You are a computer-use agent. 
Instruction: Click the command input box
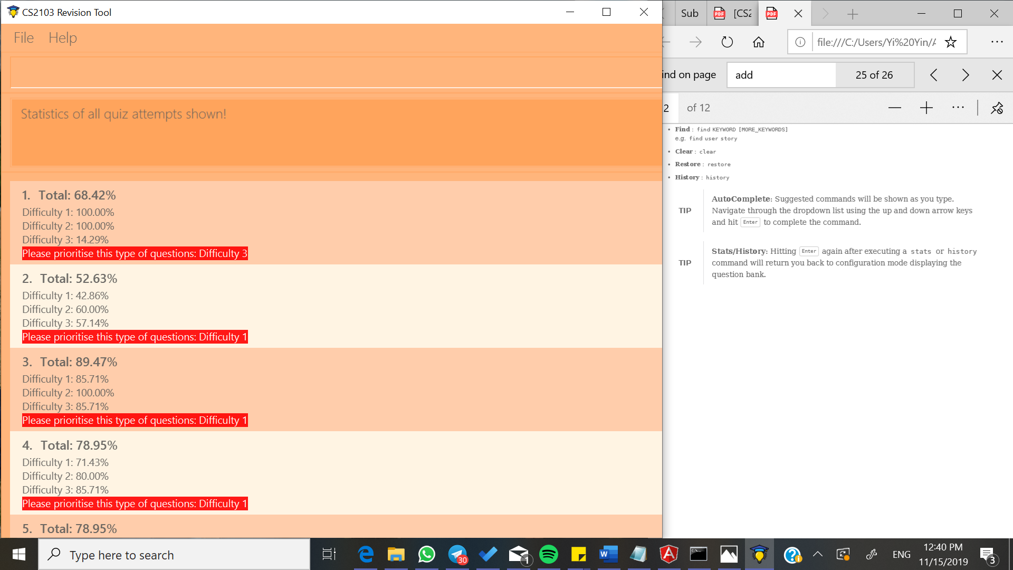click(x=336, y=72)
